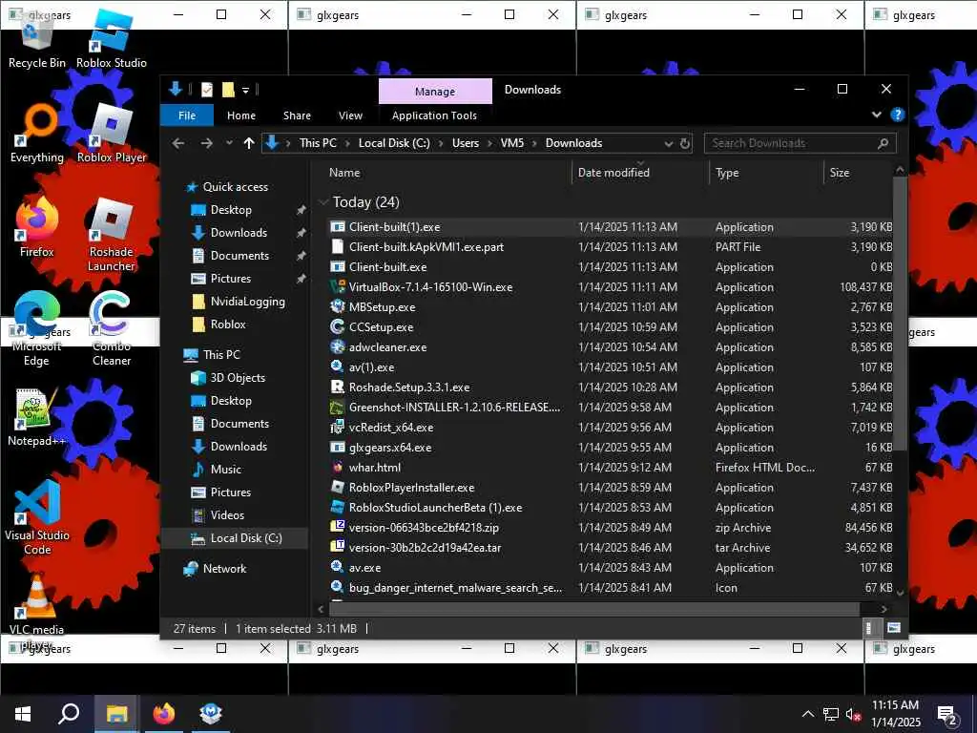
Task: Switch to the View ribbon tab
Action: tap(350, 115)
